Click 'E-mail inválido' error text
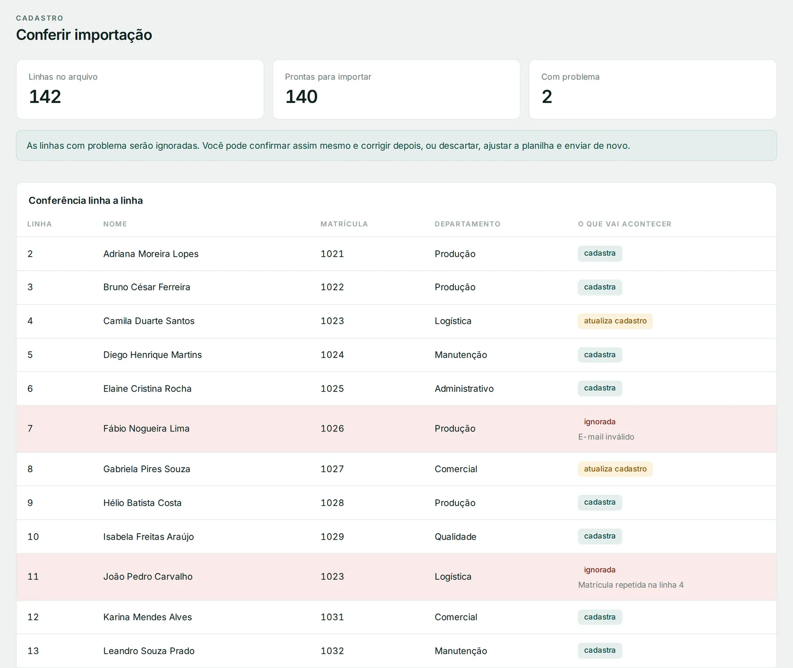This screenshot has height=668, width=793. click(606, 437)
